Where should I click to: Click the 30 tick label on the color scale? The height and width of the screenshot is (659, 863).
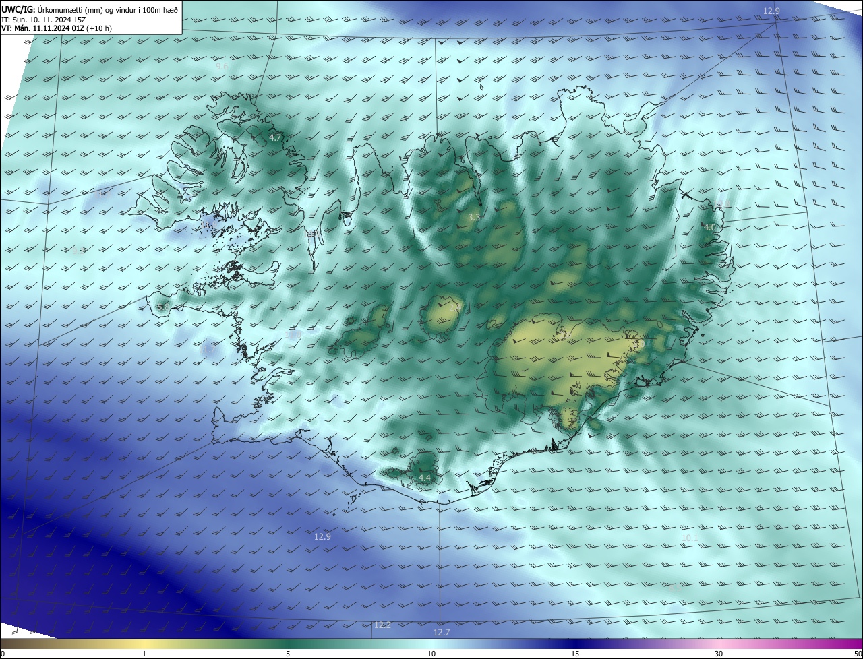[x=719, y=654]
